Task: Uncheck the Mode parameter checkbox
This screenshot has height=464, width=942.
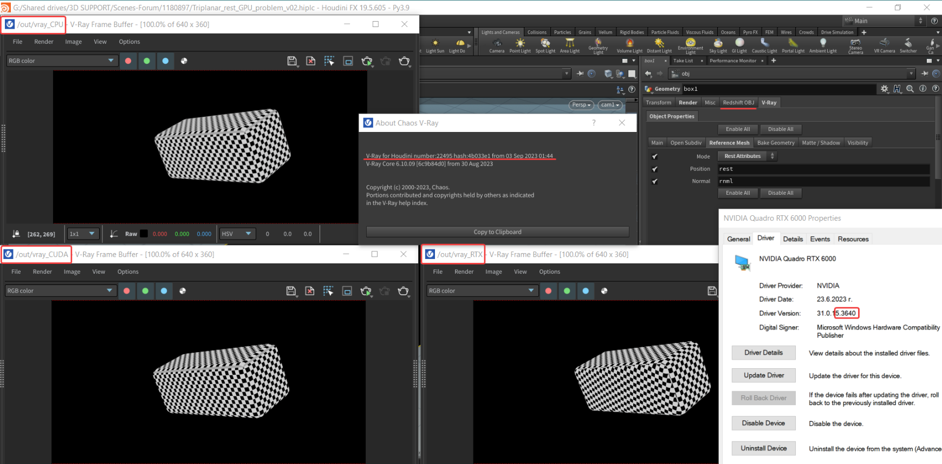Action: (x=654, y=156)
